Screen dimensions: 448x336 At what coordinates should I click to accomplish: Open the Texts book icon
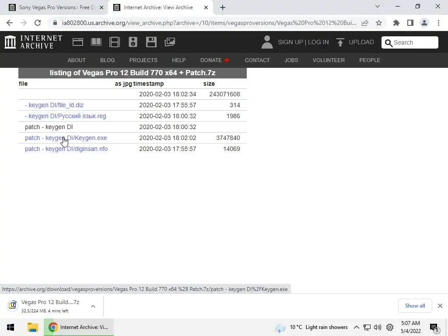(x=96, y=42)
